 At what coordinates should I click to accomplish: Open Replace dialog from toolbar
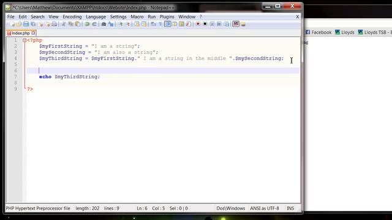point(111,24)
